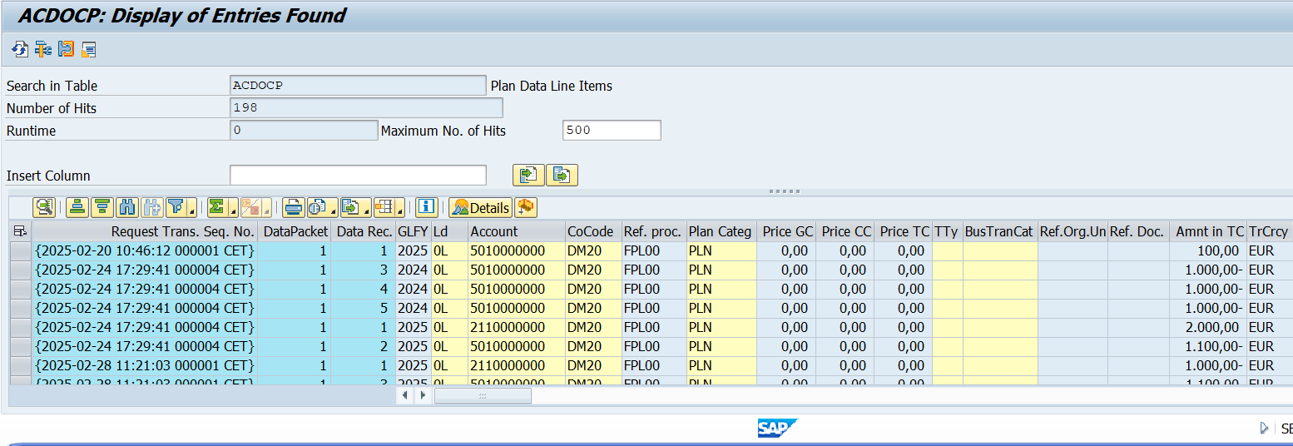Click the third top toolbar icon with the orange frame

[66, 50]
